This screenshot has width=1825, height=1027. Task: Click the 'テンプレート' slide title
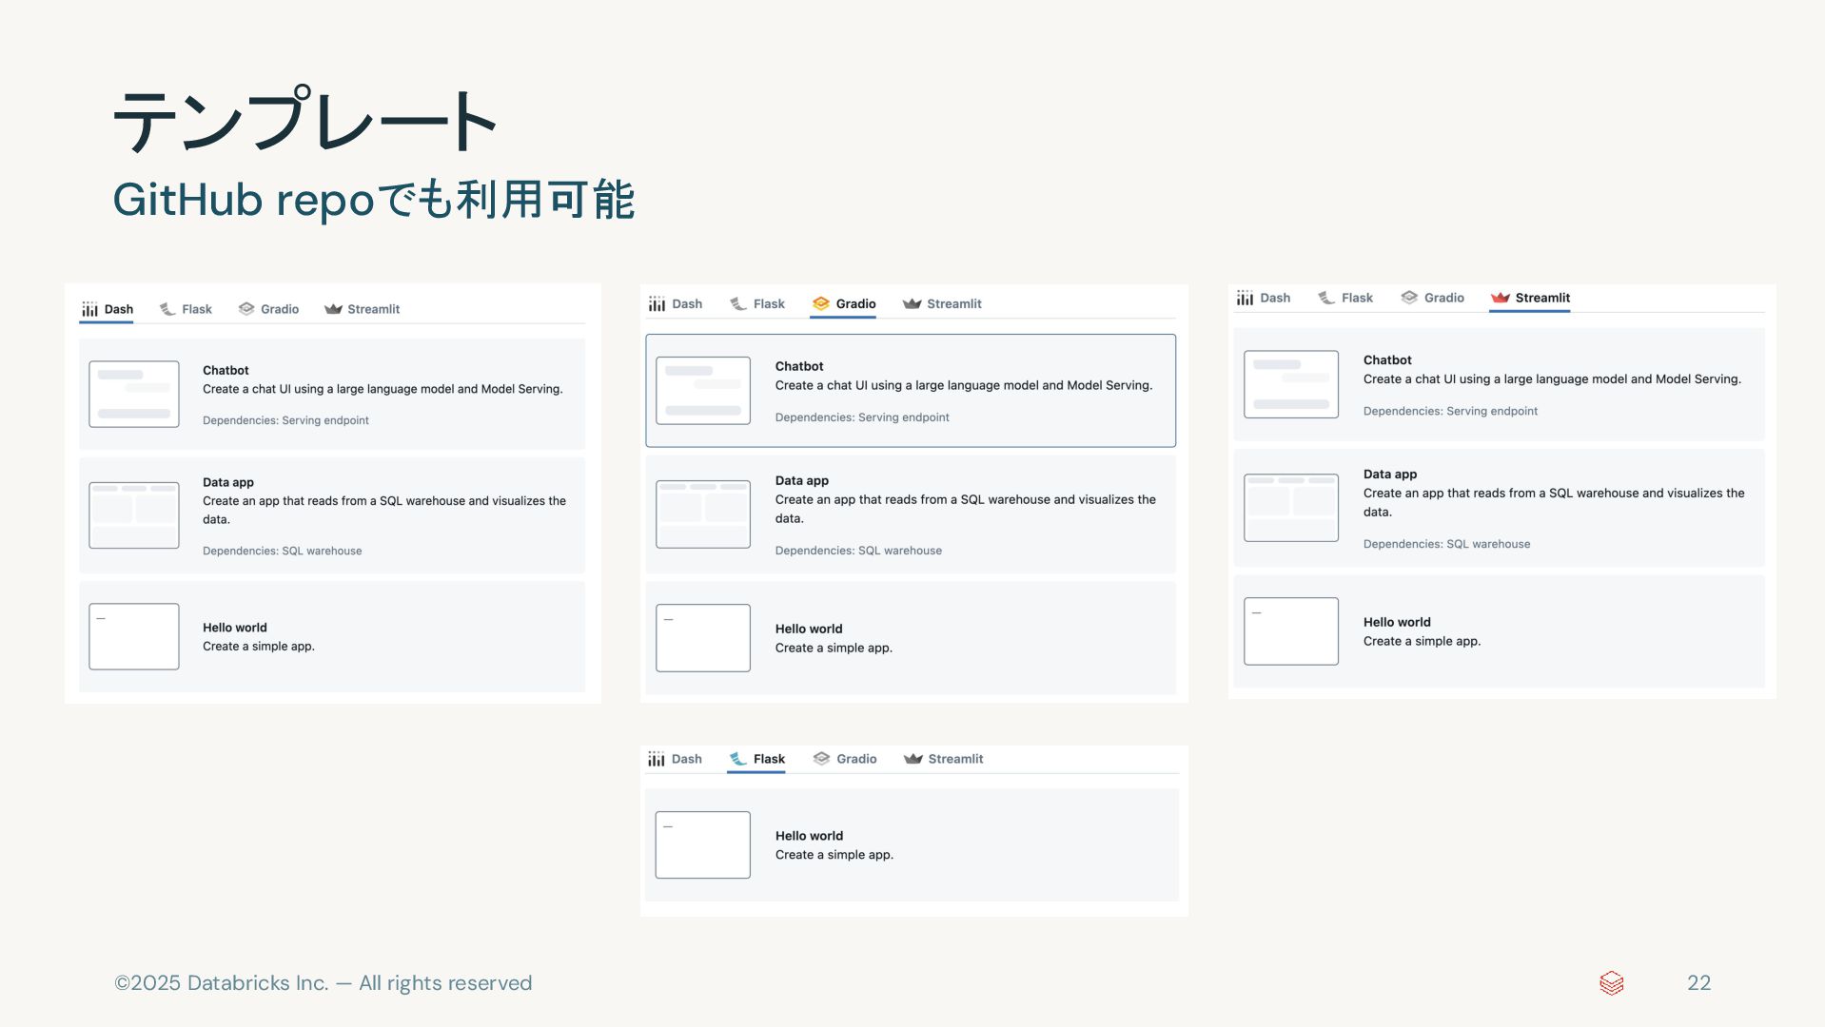[x=305, y=119]
